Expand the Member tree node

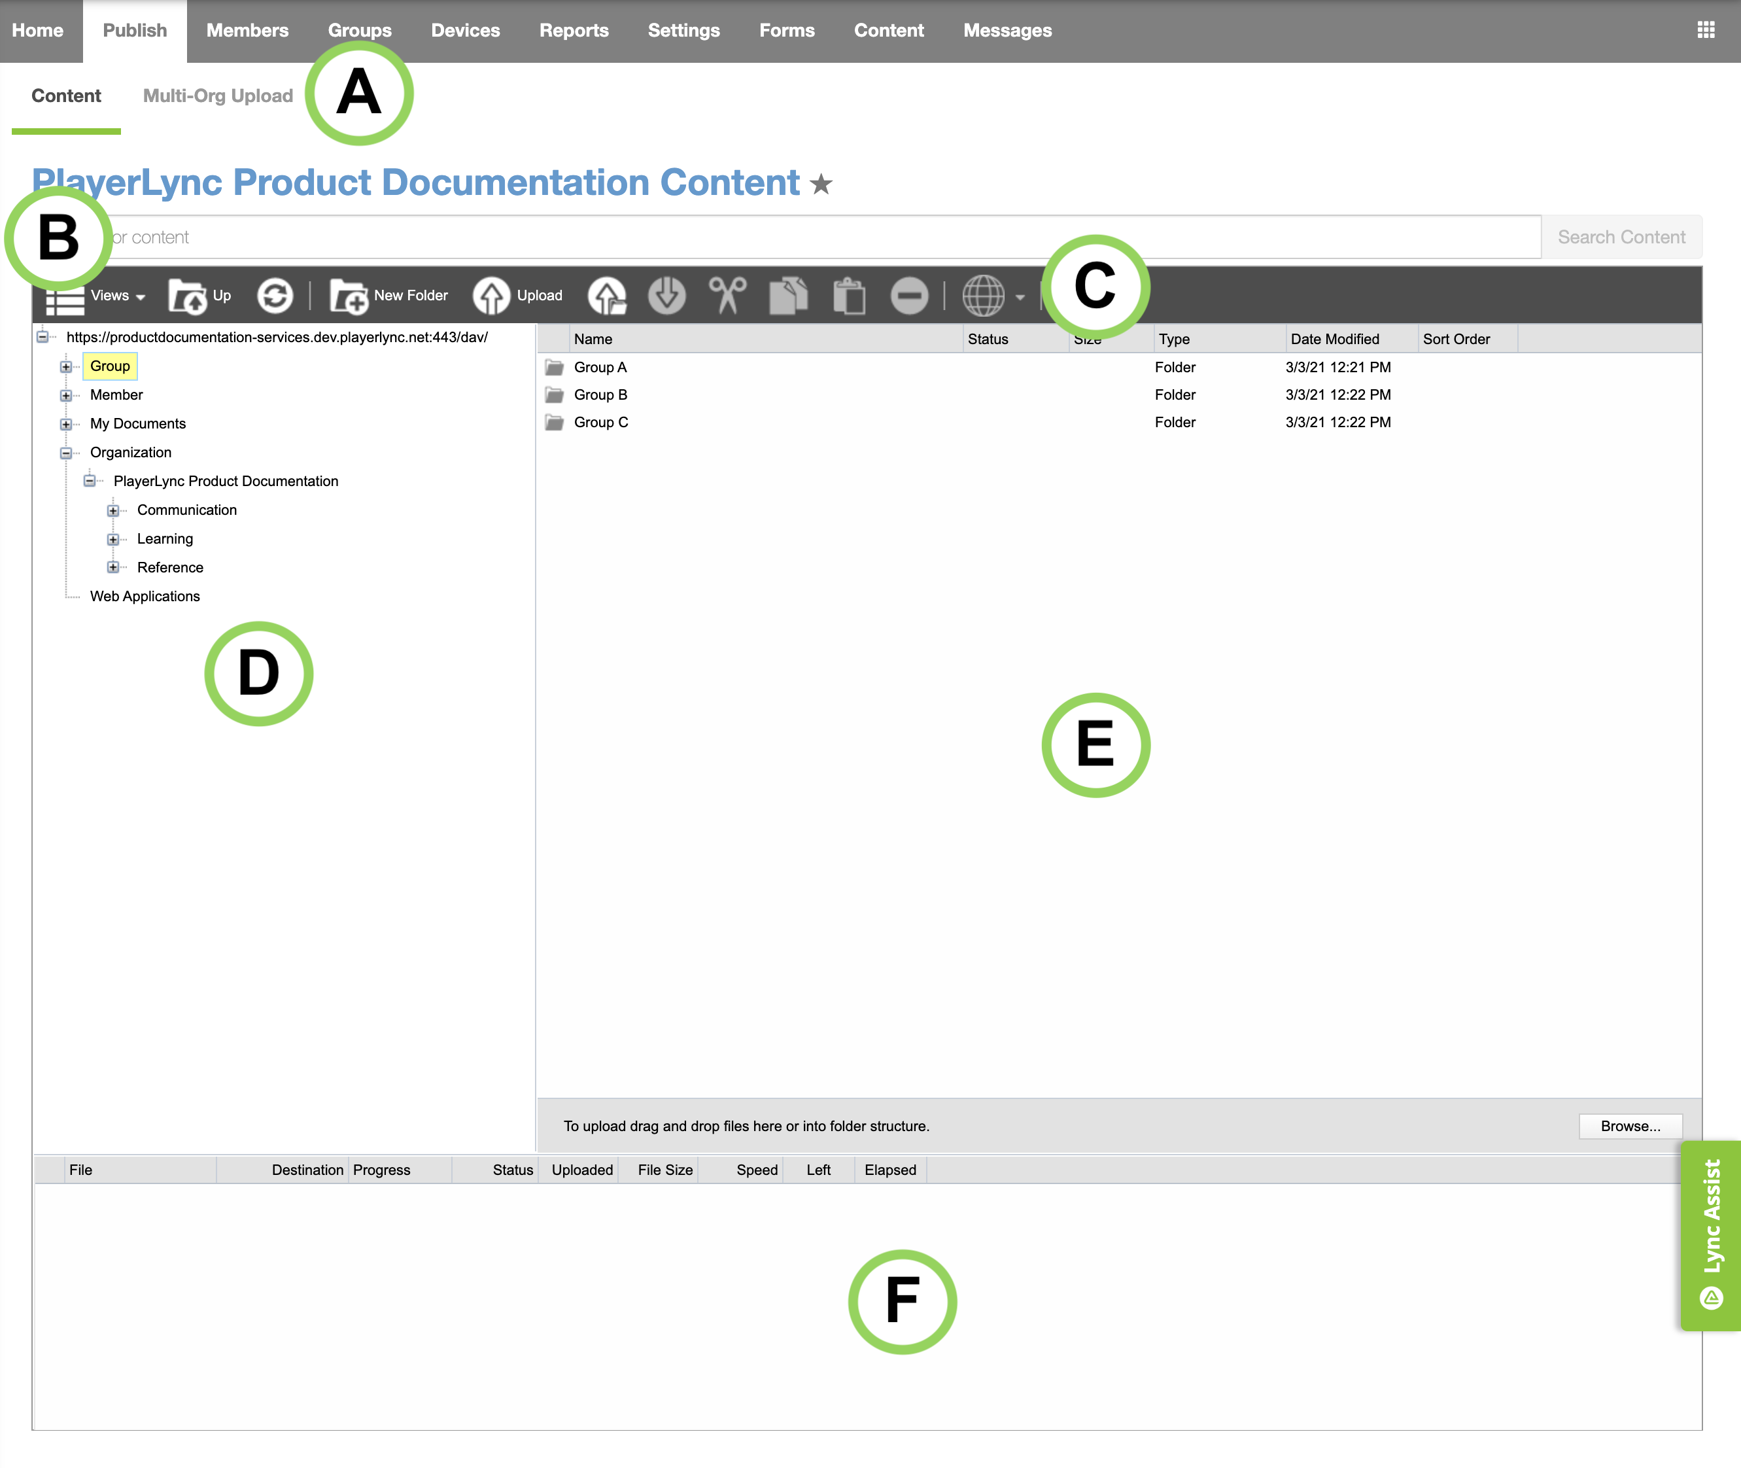point(65,395)
